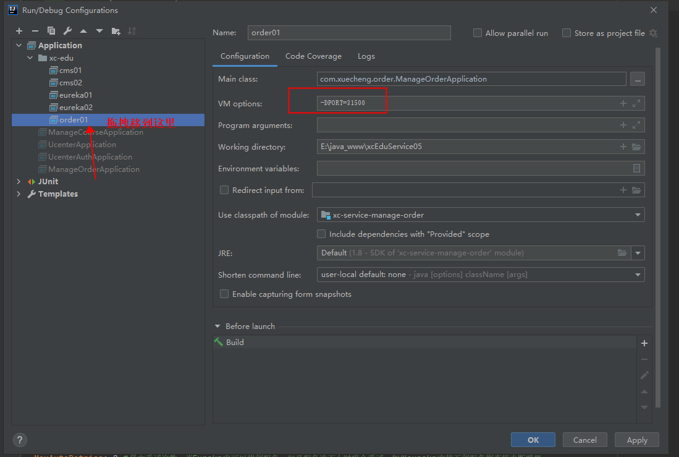Enable Store as project file checkbox
The width and height of the screenshot is (679, 457).
click(566, 33)
